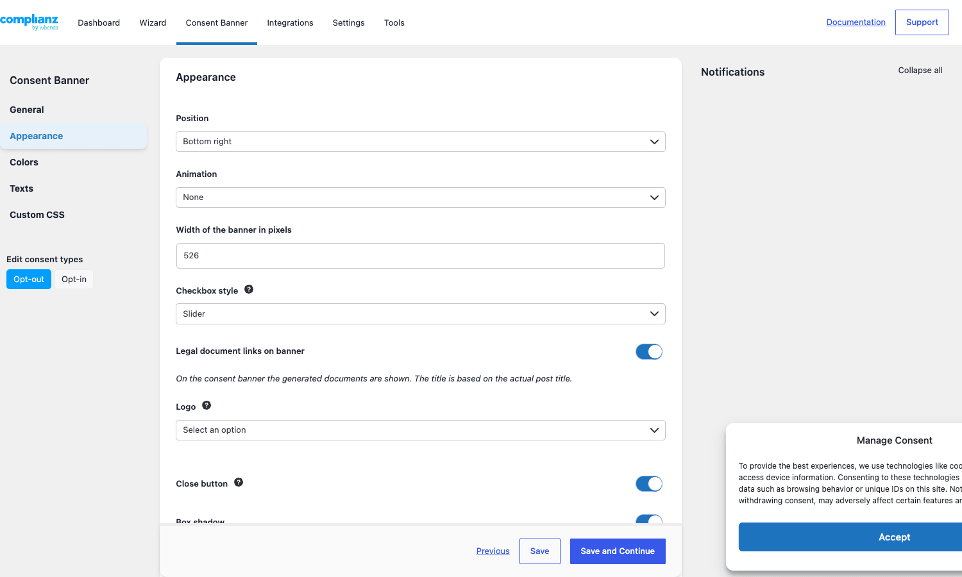Open the Settings tab
This screenshot has width=962, height=577.
click(x=349, y=22)
